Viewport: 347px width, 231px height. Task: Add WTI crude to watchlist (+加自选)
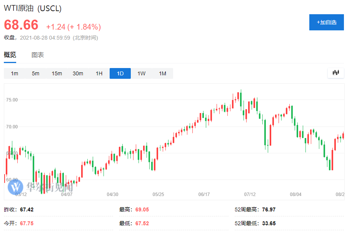[x=327, y=22]
